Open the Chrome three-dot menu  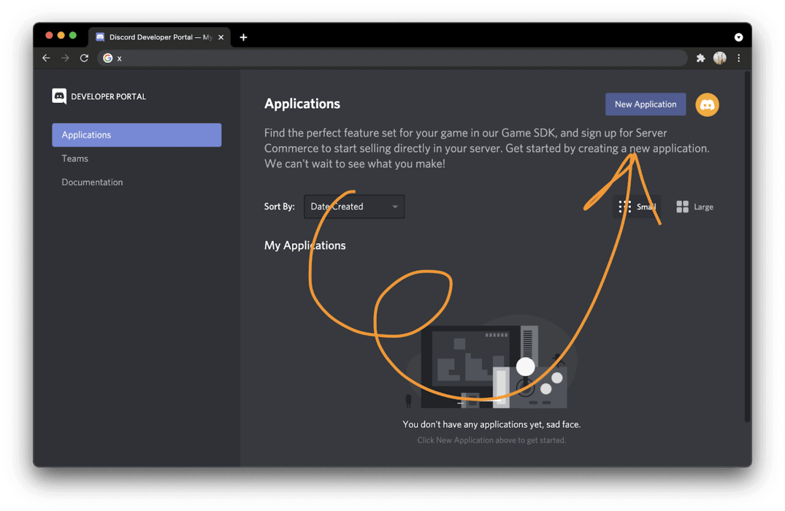coord(738,58)
